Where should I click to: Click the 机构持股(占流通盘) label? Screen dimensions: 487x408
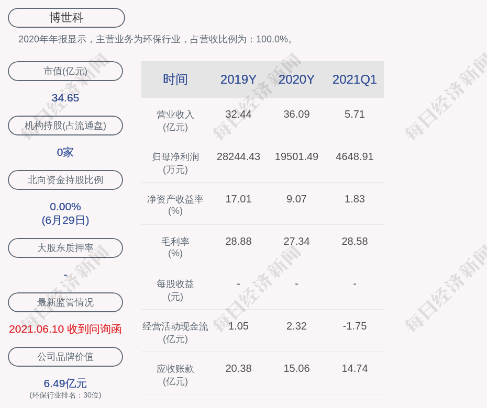coord(65,126)
